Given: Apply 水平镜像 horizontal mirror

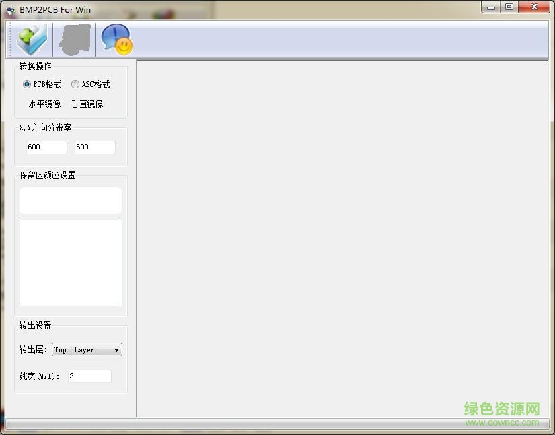Looking at the screenshot, I should pyautogui.click(x=44, y=104).
